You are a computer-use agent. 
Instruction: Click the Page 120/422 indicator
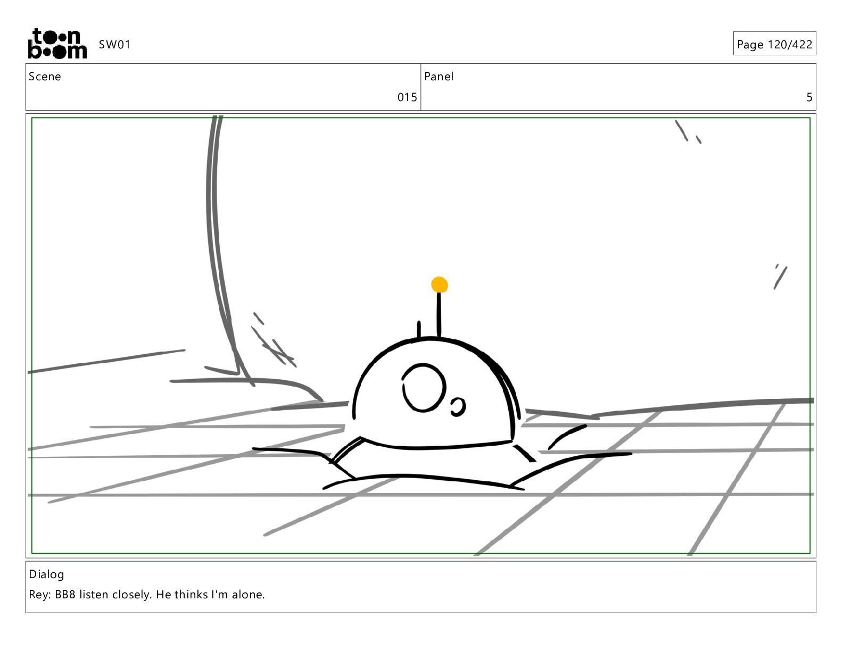pos(774,44)
